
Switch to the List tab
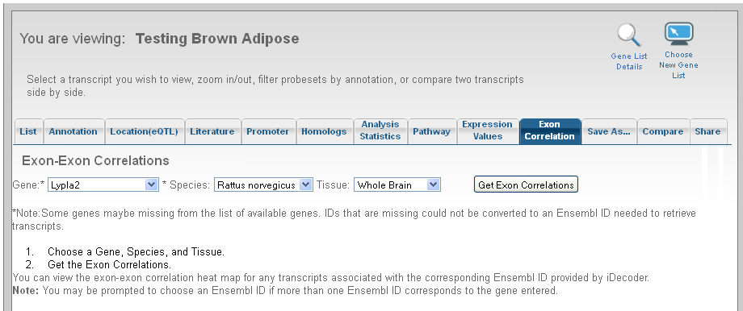point(28,131)
